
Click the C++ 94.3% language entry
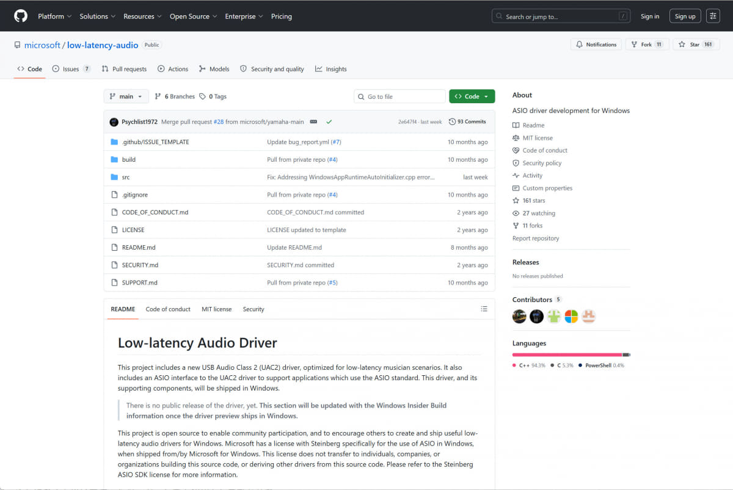point(528,366)
